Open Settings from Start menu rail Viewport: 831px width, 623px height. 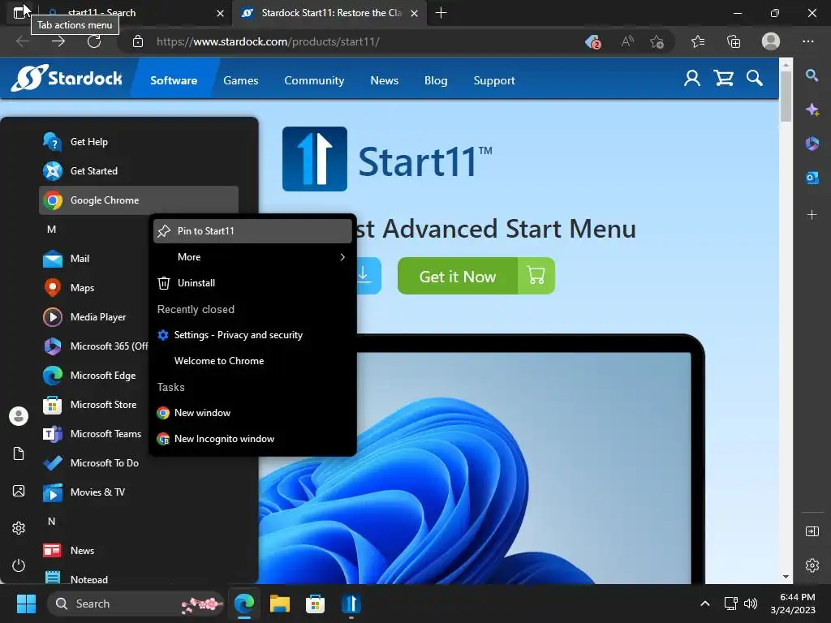(x=19, y=528)
